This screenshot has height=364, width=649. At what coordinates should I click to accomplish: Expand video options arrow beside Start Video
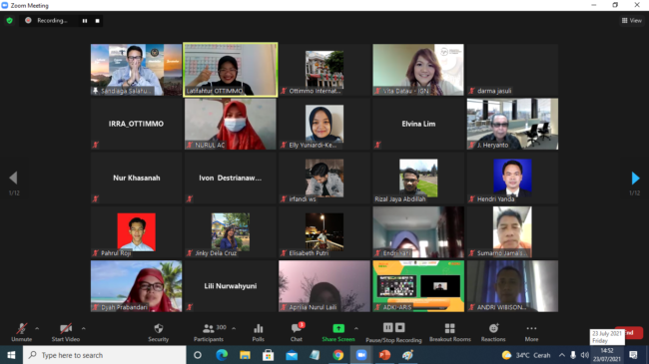pos(84,328)
